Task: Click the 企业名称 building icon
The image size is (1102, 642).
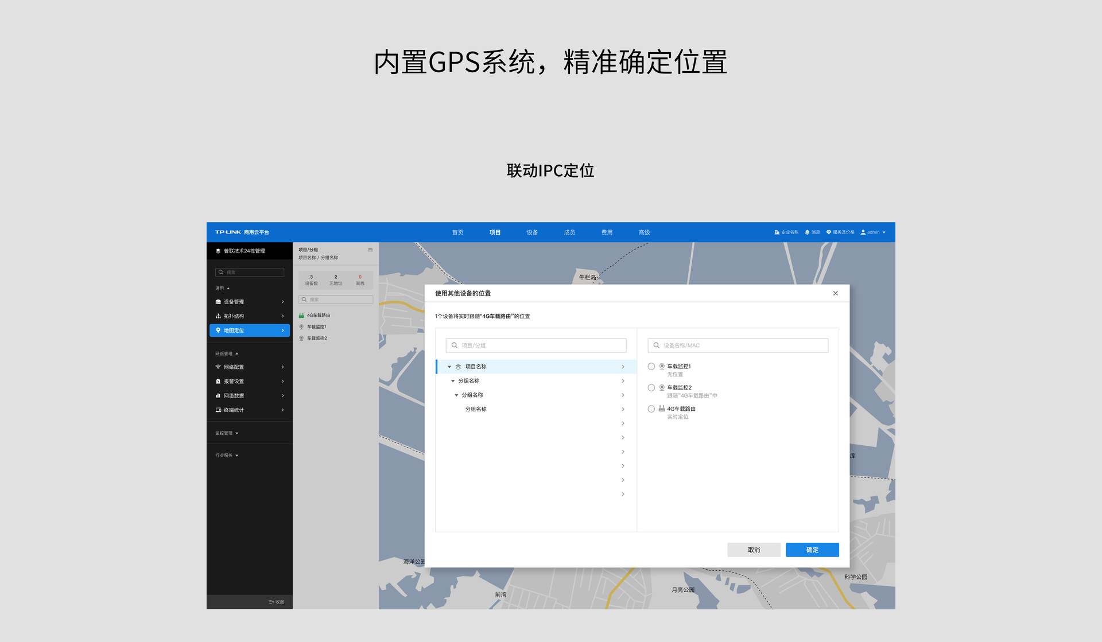Action: coord(777,232)
